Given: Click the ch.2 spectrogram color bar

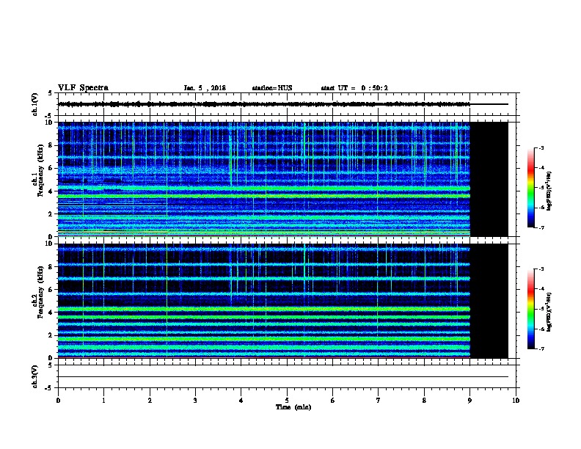Looking at the screenshot, I should (530, 309).
